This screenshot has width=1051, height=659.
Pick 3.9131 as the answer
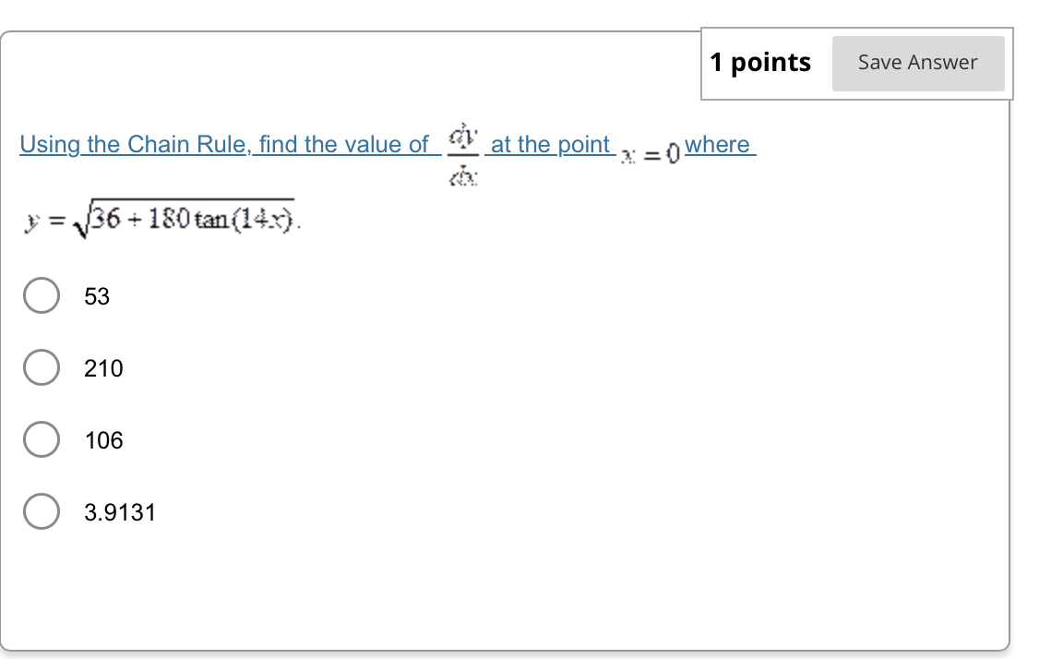click(41, 511)
